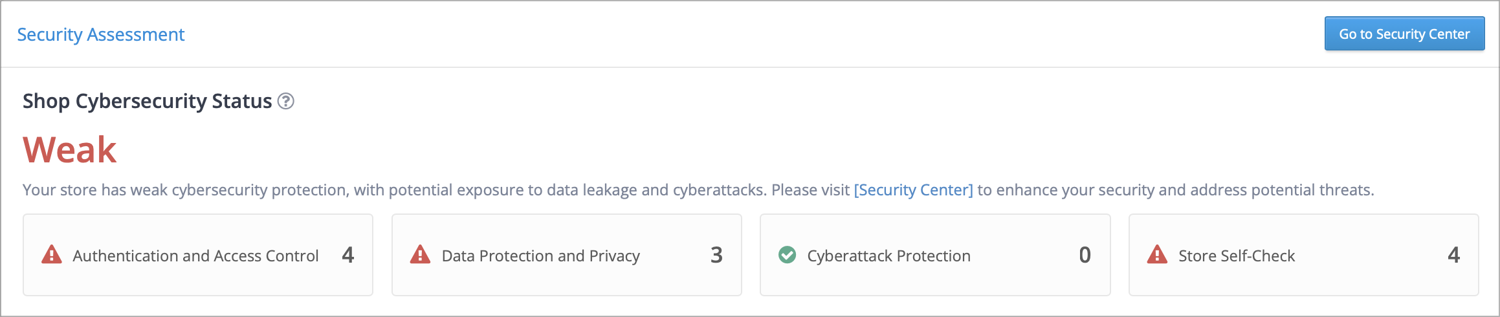Image resolution: width=1500 pixels, height=317 pixels.
Task: Click the green Cyberattack Protection checkmark icon
Action: tap(788, 255)
